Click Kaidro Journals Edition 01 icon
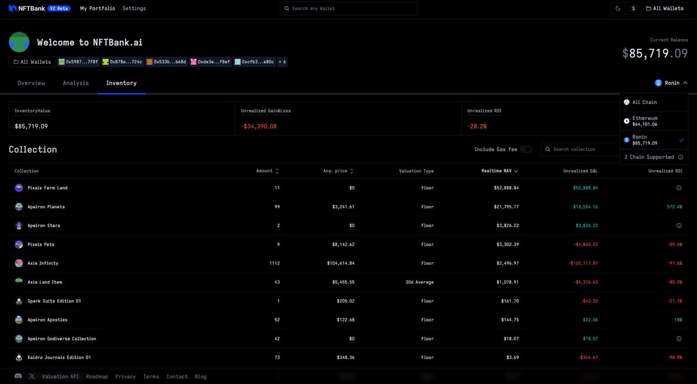The width and height of the screenshot is (697, 384). 19,357
